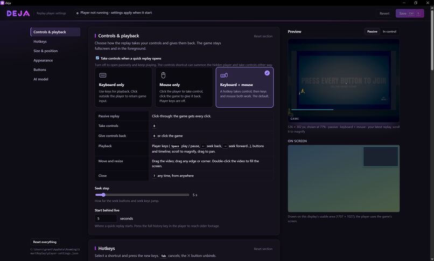Click the Player not running status text
Screen dimensions: 434x261
tap(116, 13)
